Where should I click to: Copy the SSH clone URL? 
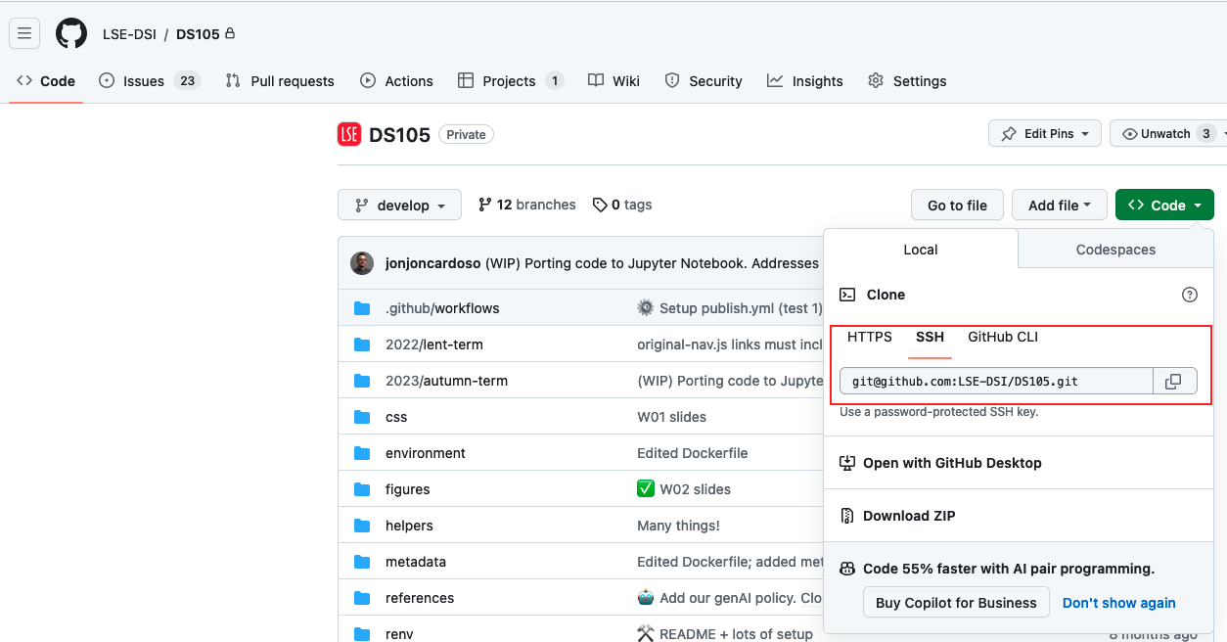tap(1174, 381)
